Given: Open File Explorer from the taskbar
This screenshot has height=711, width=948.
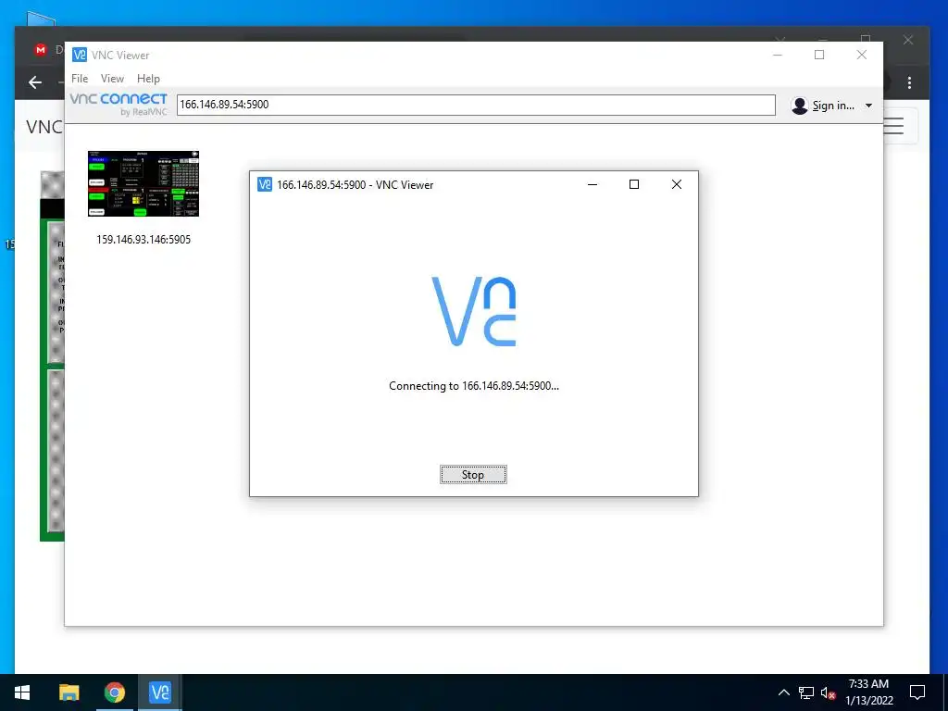Looking at the screenshot, I should 69,692.
